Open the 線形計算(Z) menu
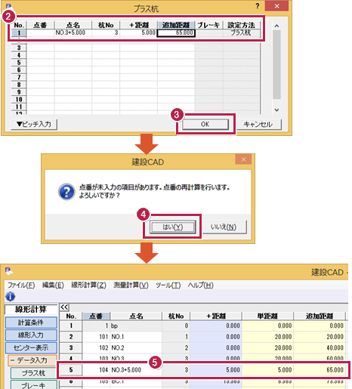The height and width of the screenshot is (389, 352). click(88, 286)
